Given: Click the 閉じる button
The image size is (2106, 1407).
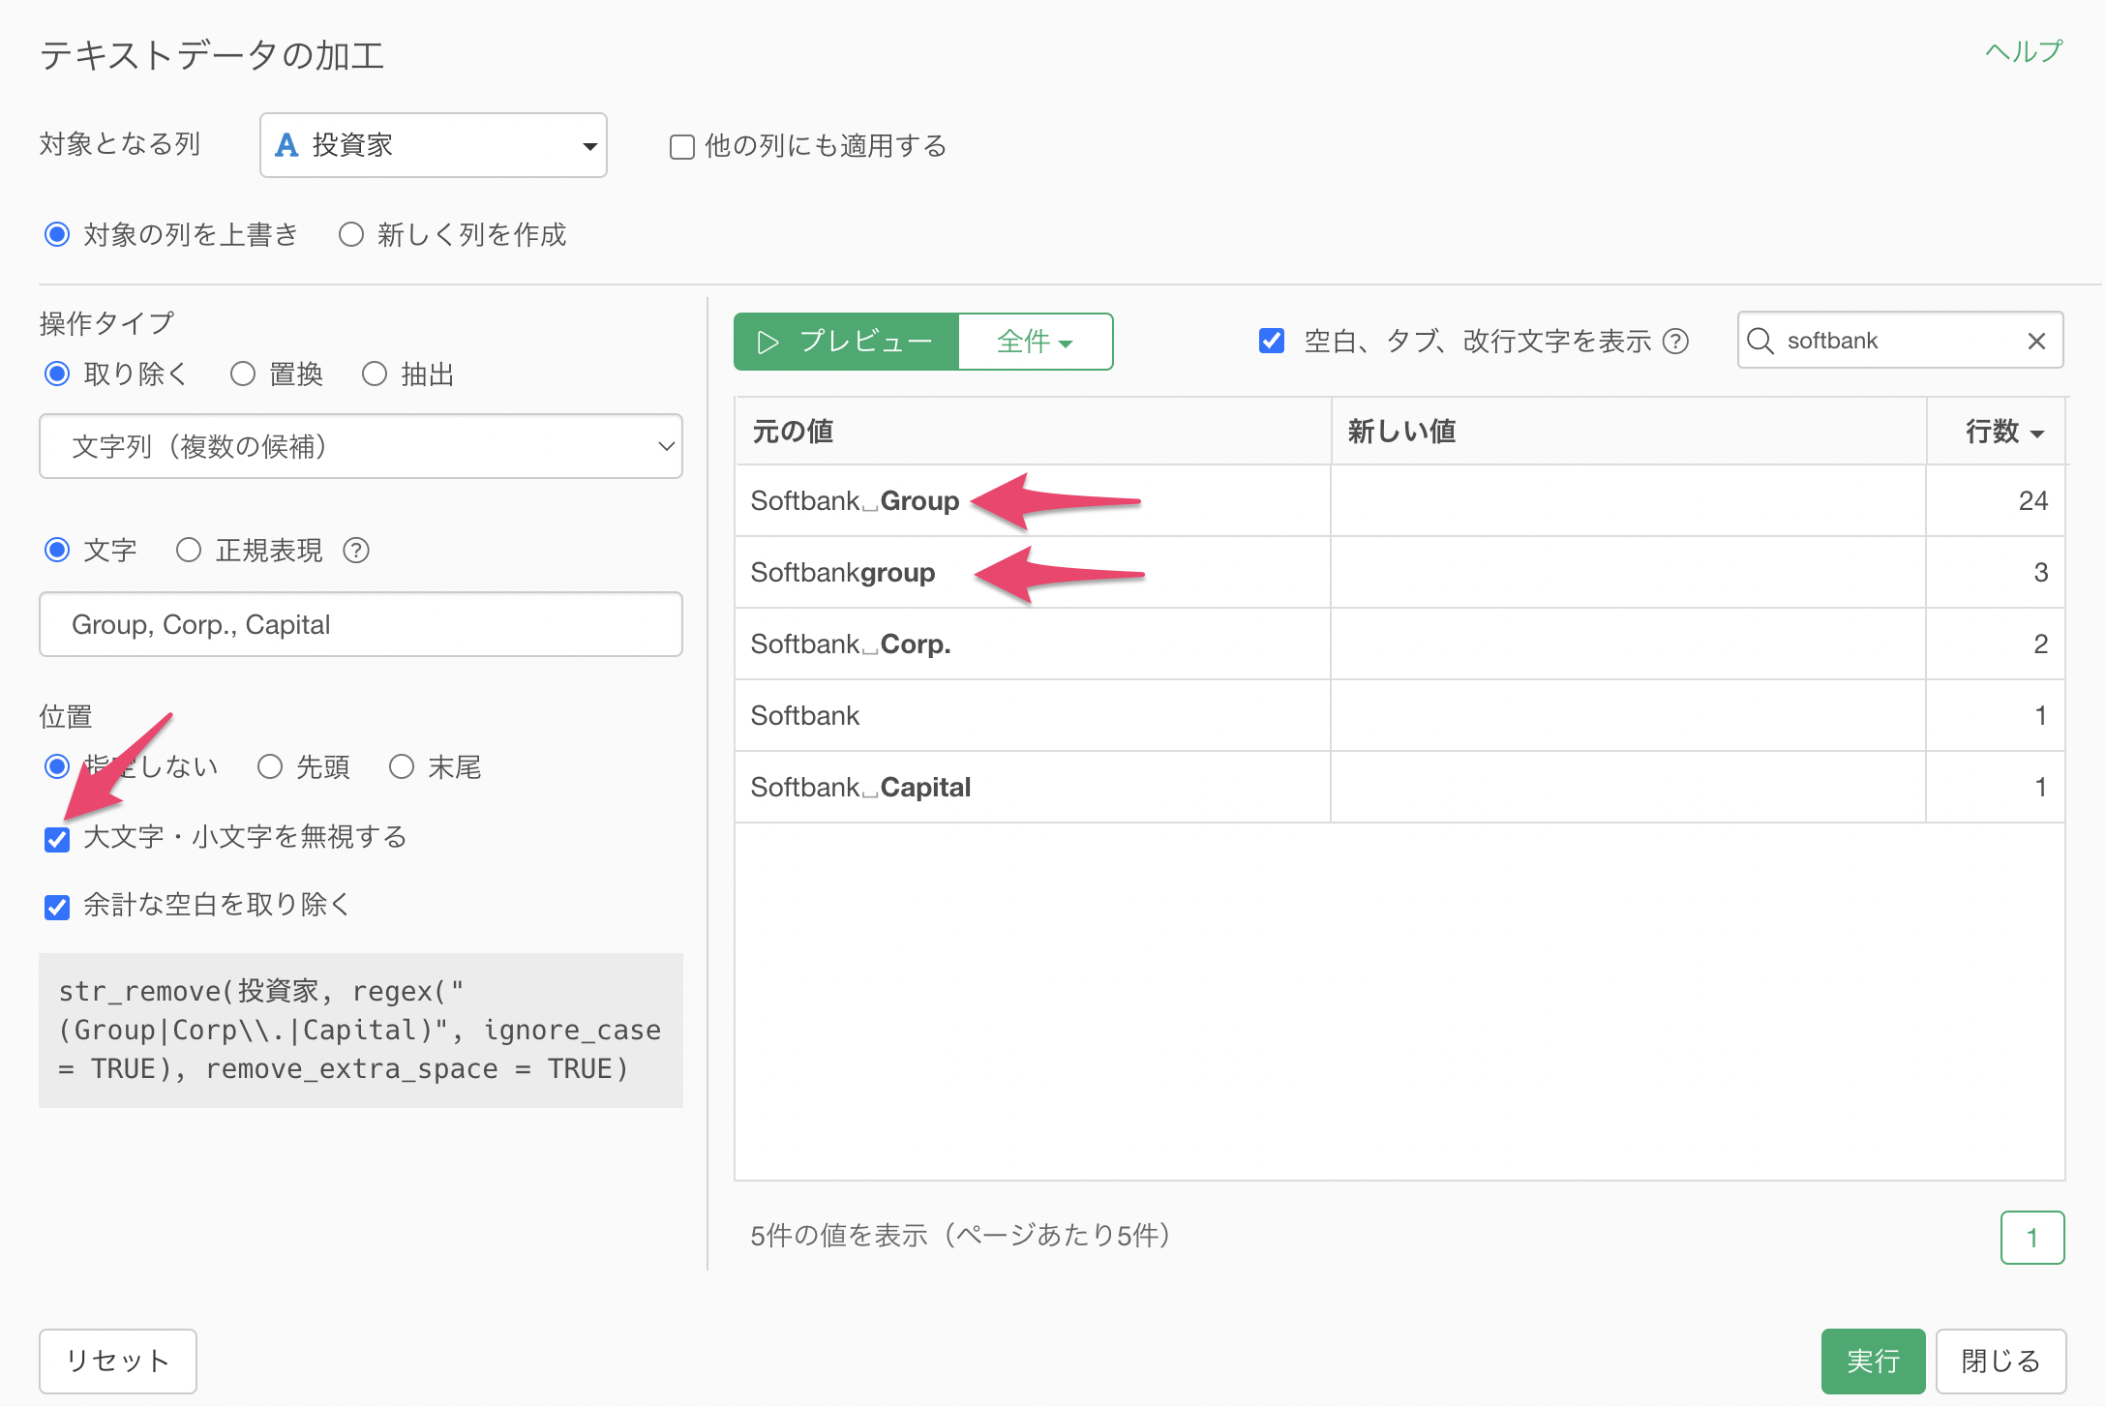Looking at the screenshot, I should [x=2001, y=1361].
